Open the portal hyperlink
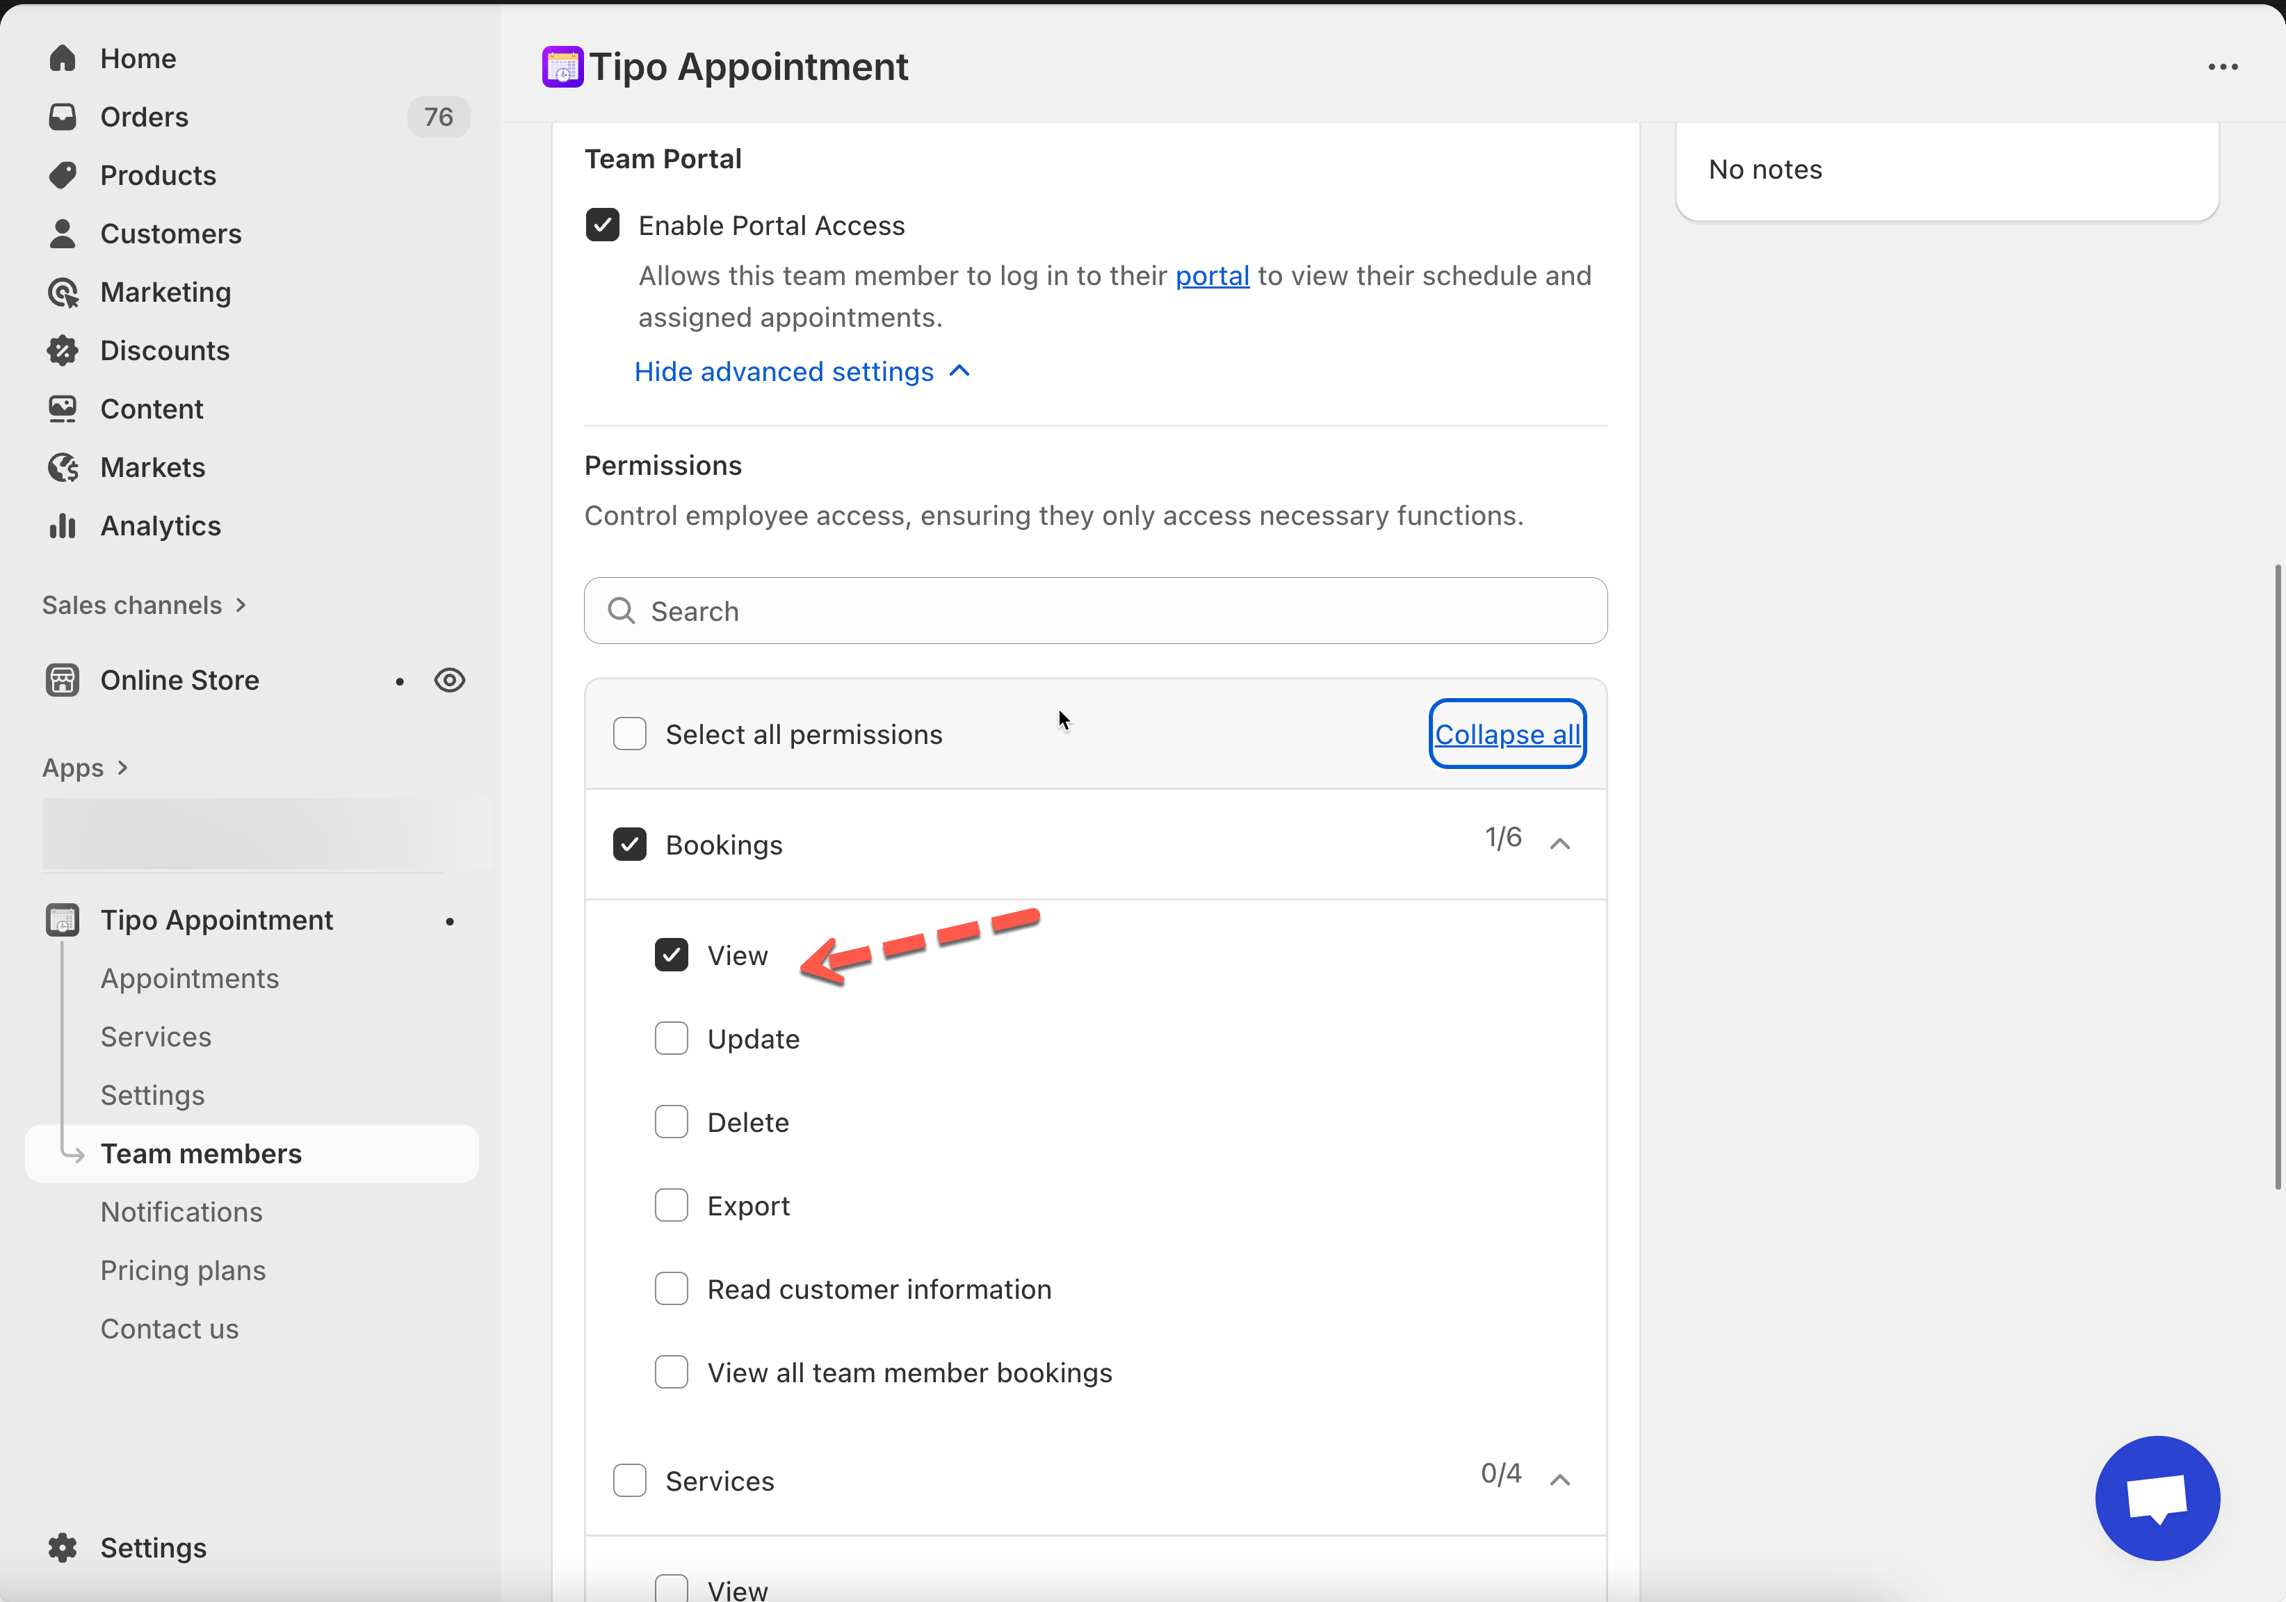This screenshot has width=2286, height=1602. (x=1212, y=276)
